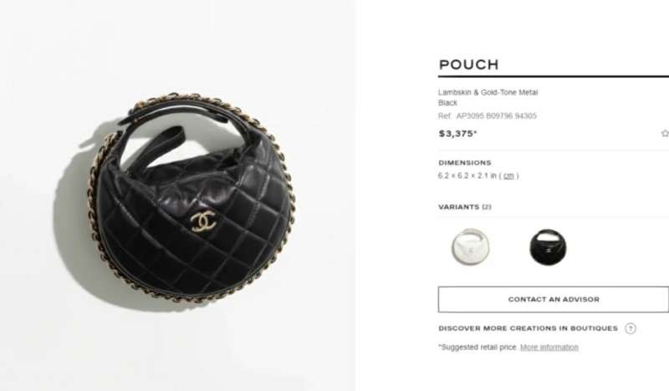Click the $3,375 price

click(457, 134)
